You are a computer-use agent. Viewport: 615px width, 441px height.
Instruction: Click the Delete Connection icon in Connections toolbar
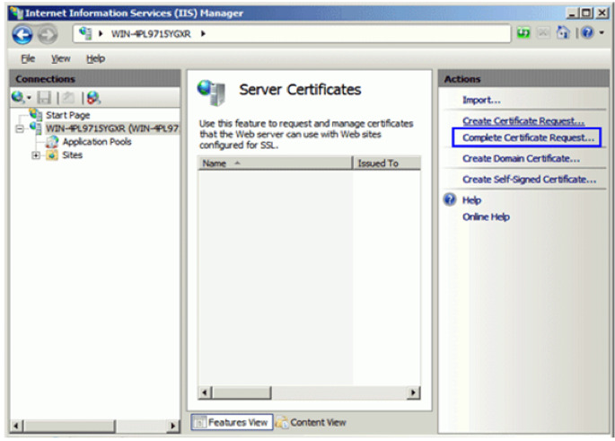[x=93, y=97]
